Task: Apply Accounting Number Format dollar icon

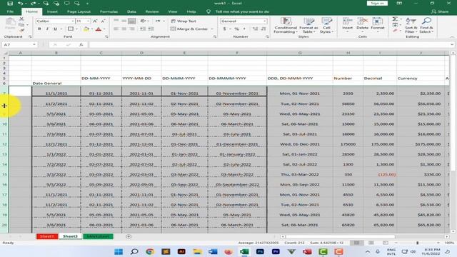Action: pyautogui.click(x=224, y=29)
